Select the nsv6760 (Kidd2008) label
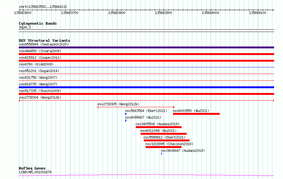 36,64
